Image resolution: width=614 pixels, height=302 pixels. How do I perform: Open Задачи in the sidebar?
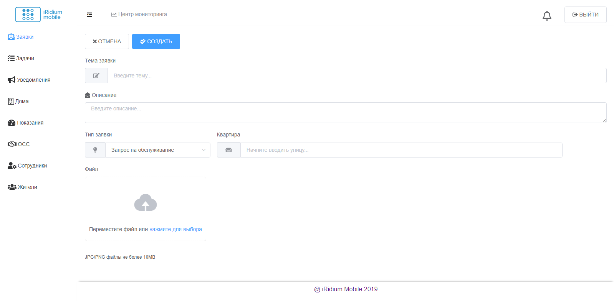pos(21,58)
